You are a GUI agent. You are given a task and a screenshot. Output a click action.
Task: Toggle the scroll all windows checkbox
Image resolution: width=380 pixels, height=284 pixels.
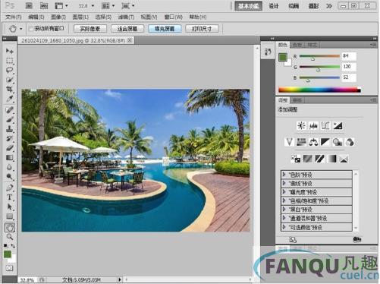click(x=31, y=29)
